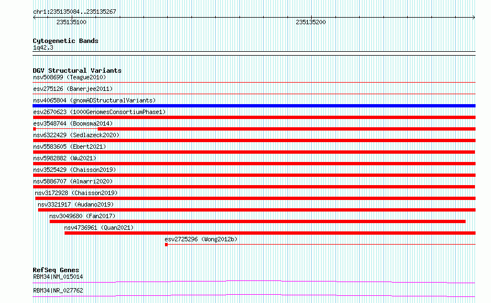Click nsv3172928 (Chaisson2019) variant label
This screenshot has width=491, height=303.
[x=76, y=193]
